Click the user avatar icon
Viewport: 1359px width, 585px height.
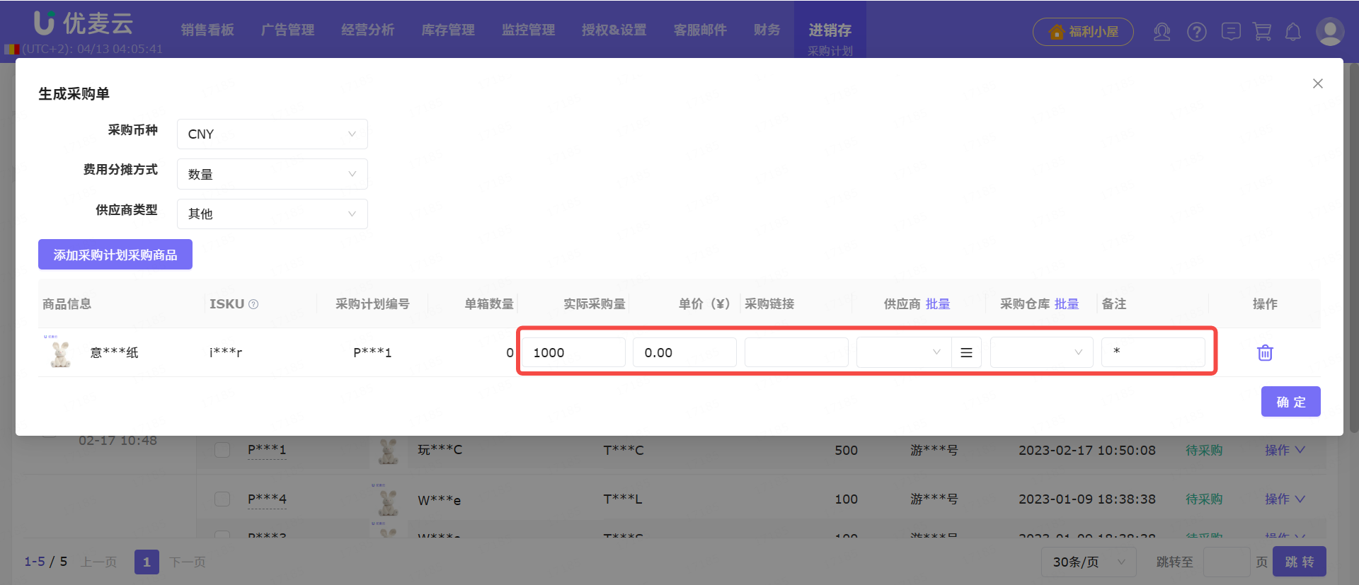click(1329, 32)
